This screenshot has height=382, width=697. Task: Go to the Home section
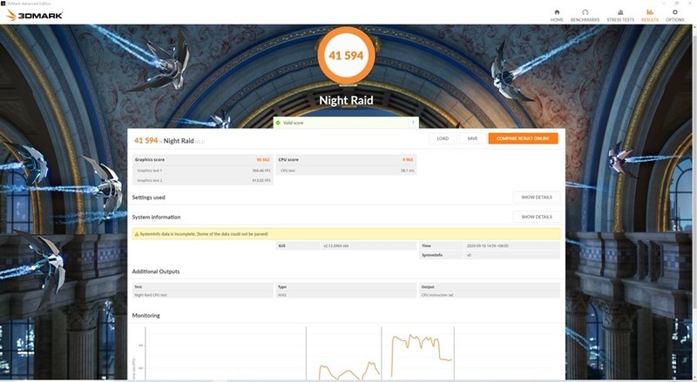pos(557,16)
